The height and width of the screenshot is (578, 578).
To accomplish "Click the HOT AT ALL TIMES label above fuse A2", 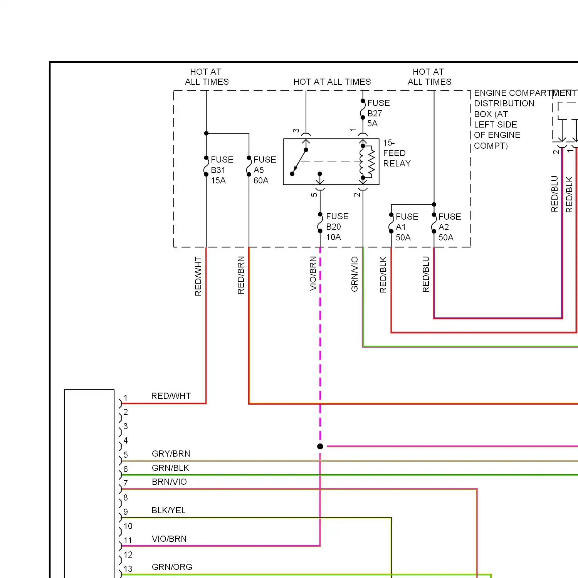I will click(x=429, y=77).
